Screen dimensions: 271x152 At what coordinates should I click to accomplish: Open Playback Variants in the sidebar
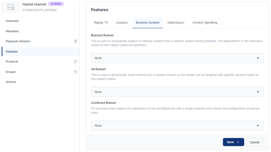[18, 41]
